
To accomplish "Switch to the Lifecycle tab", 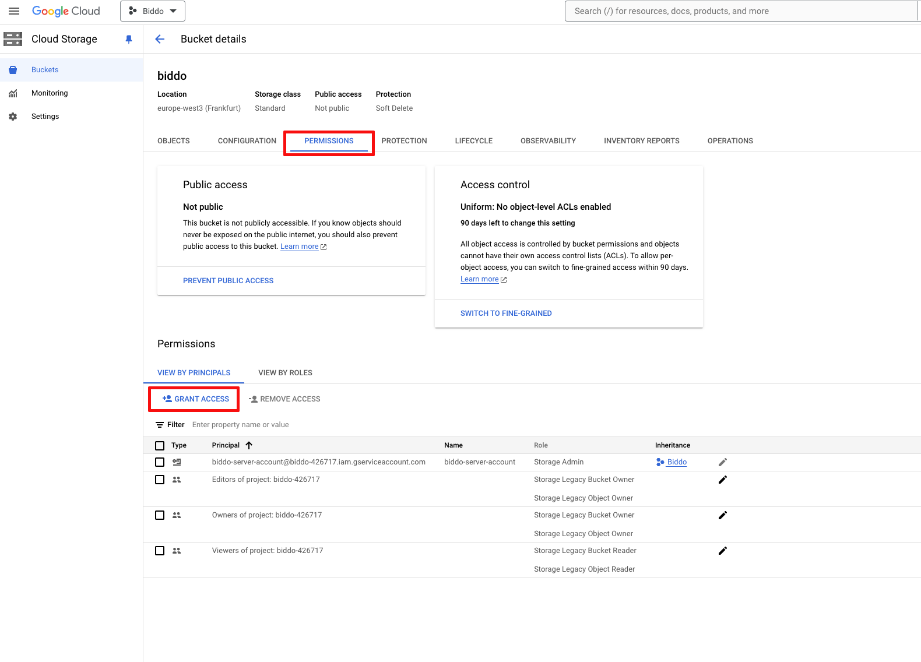I will pos(474,141).
